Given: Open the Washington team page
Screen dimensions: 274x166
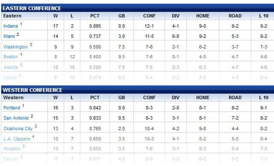Looking at the screenshot, I should (x=15, y=47).
